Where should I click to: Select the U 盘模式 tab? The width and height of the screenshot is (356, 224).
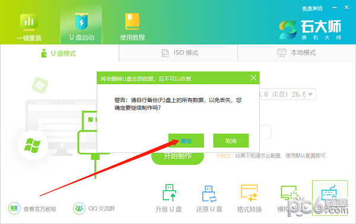tap(59, 53)
